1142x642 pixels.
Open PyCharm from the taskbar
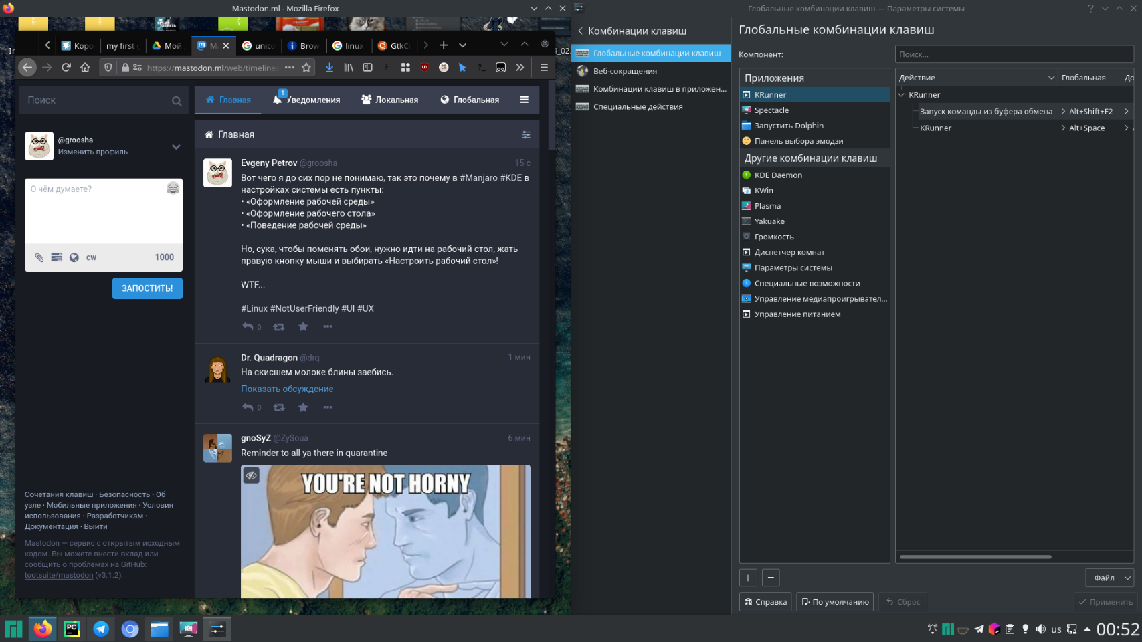click(x=72, y=629)
